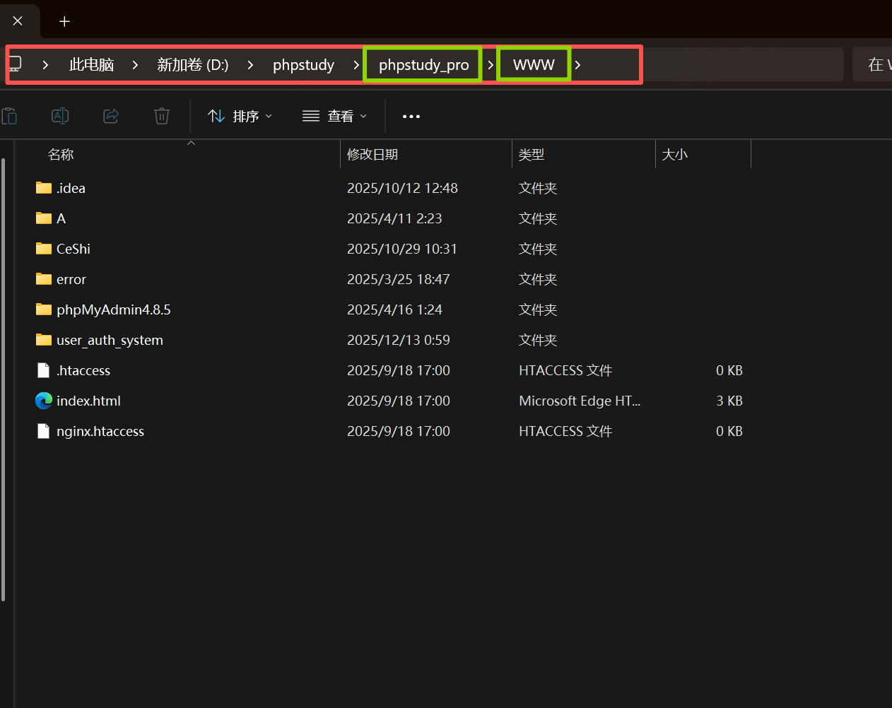Click the delete trash can icon

[162, 116]
